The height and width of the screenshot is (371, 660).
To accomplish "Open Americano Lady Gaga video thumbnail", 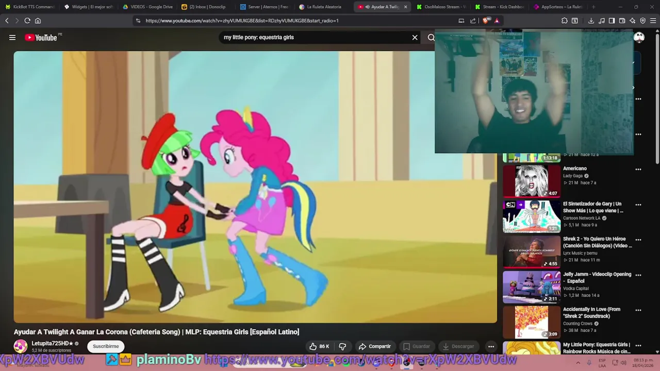I will (532, 181).
